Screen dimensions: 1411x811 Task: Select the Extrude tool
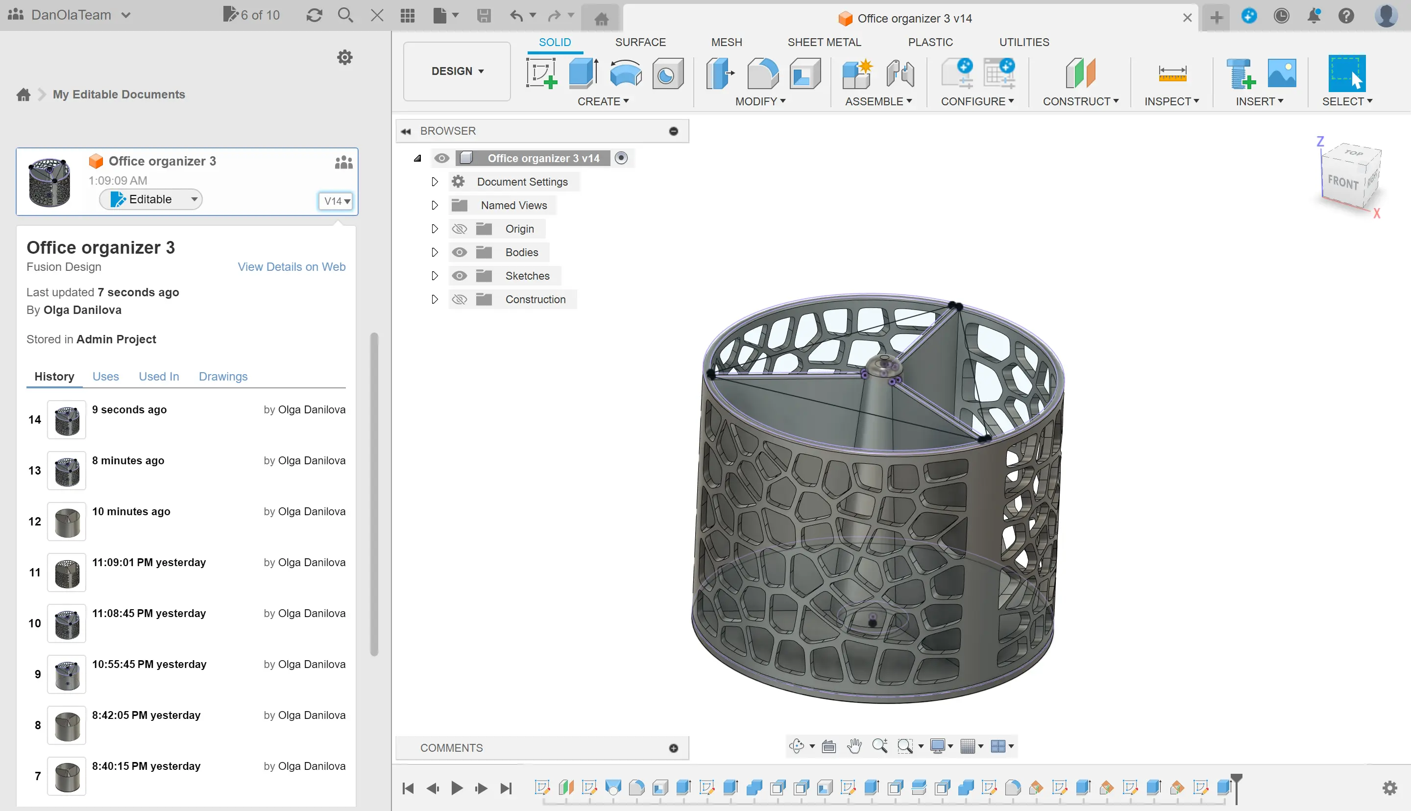pos(583,73)
